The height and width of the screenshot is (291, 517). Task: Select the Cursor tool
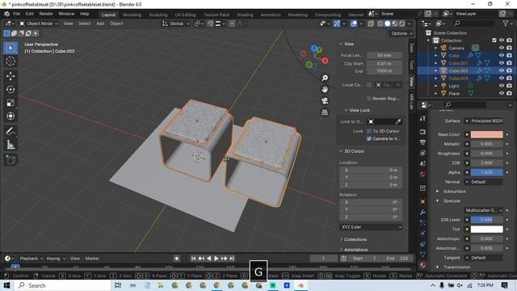coord(11,61)
